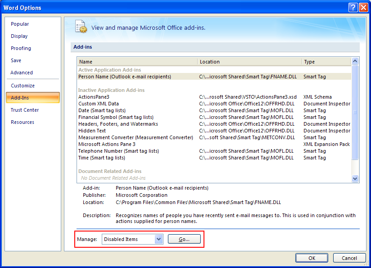Go to Trust Center settings
The height and width of the screenshot is (268, 371).
coord(25,110)
